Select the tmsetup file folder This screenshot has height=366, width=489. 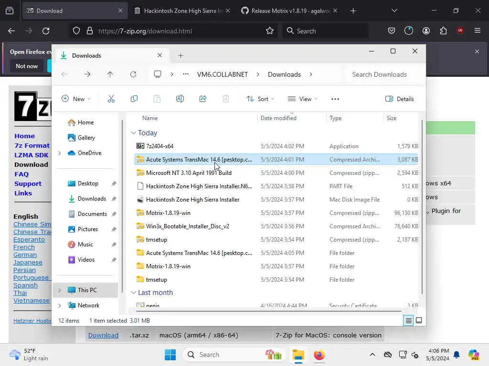276,280
